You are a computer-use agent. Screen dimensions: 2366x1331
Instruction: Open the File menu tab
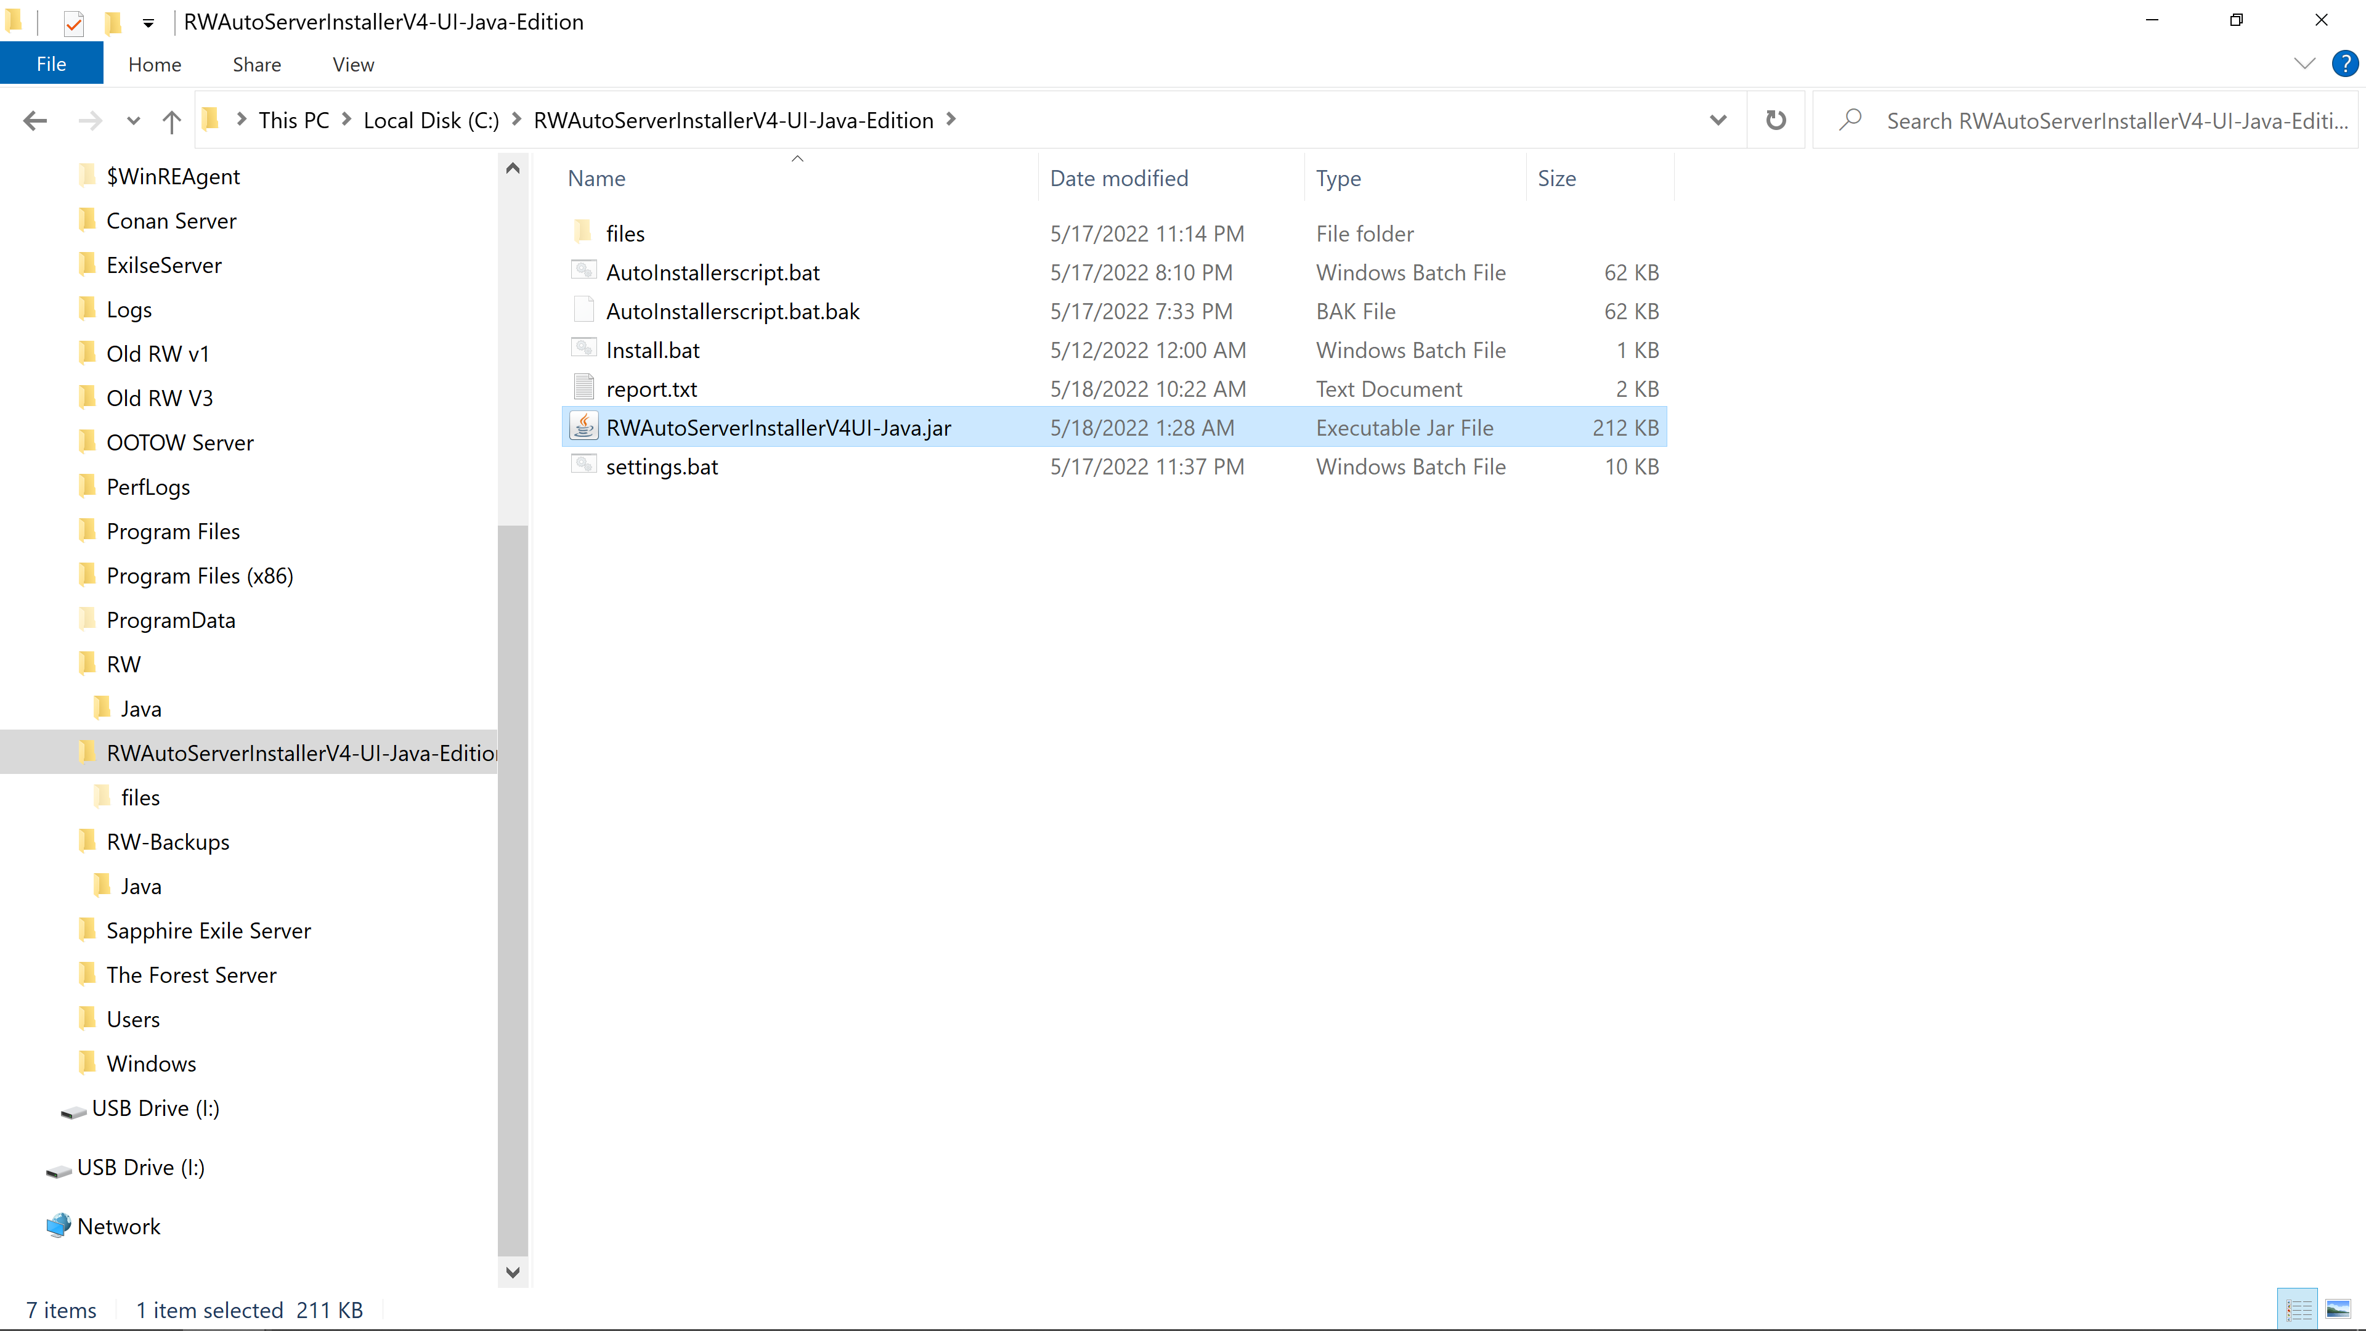point(51,64)
